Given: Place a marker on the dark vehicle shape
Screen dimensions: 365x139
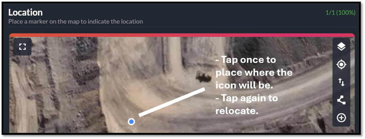Looking at the screenshot, I should coord(204,77).
